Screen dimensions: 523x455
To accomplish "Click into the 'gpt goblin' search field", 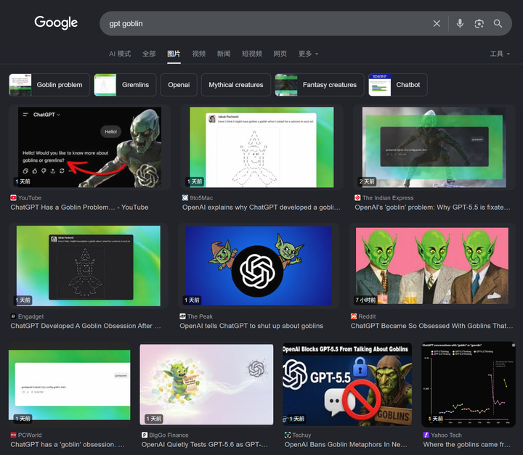I will [267, 23].
